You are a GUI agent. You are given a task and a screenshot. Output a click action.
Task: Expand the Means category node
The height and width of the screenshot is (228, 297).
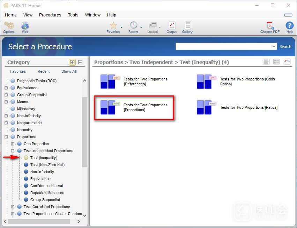click(6, 102)
